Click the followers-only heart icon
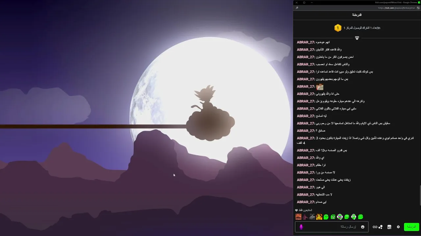The height and width of the screenshot is (236, 421). coord(296,210)
